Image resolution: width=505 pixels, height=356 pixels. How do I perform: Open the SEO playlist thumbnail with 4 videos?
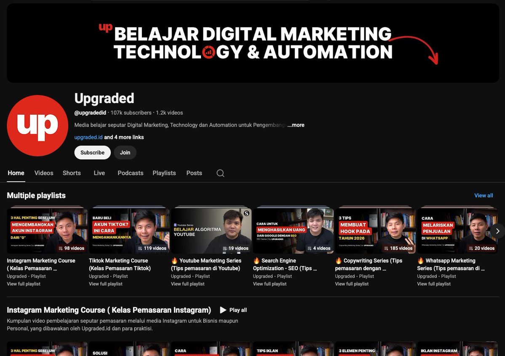(x=293, y=231)
